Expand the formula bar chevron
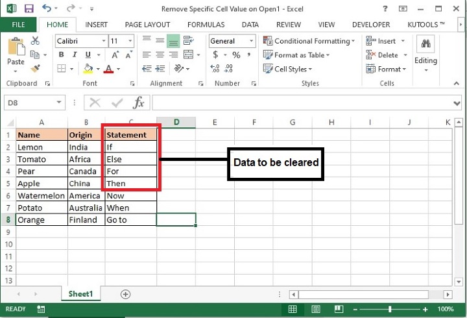Viewport: 467px width, 318px height. (x=457, y=103)
